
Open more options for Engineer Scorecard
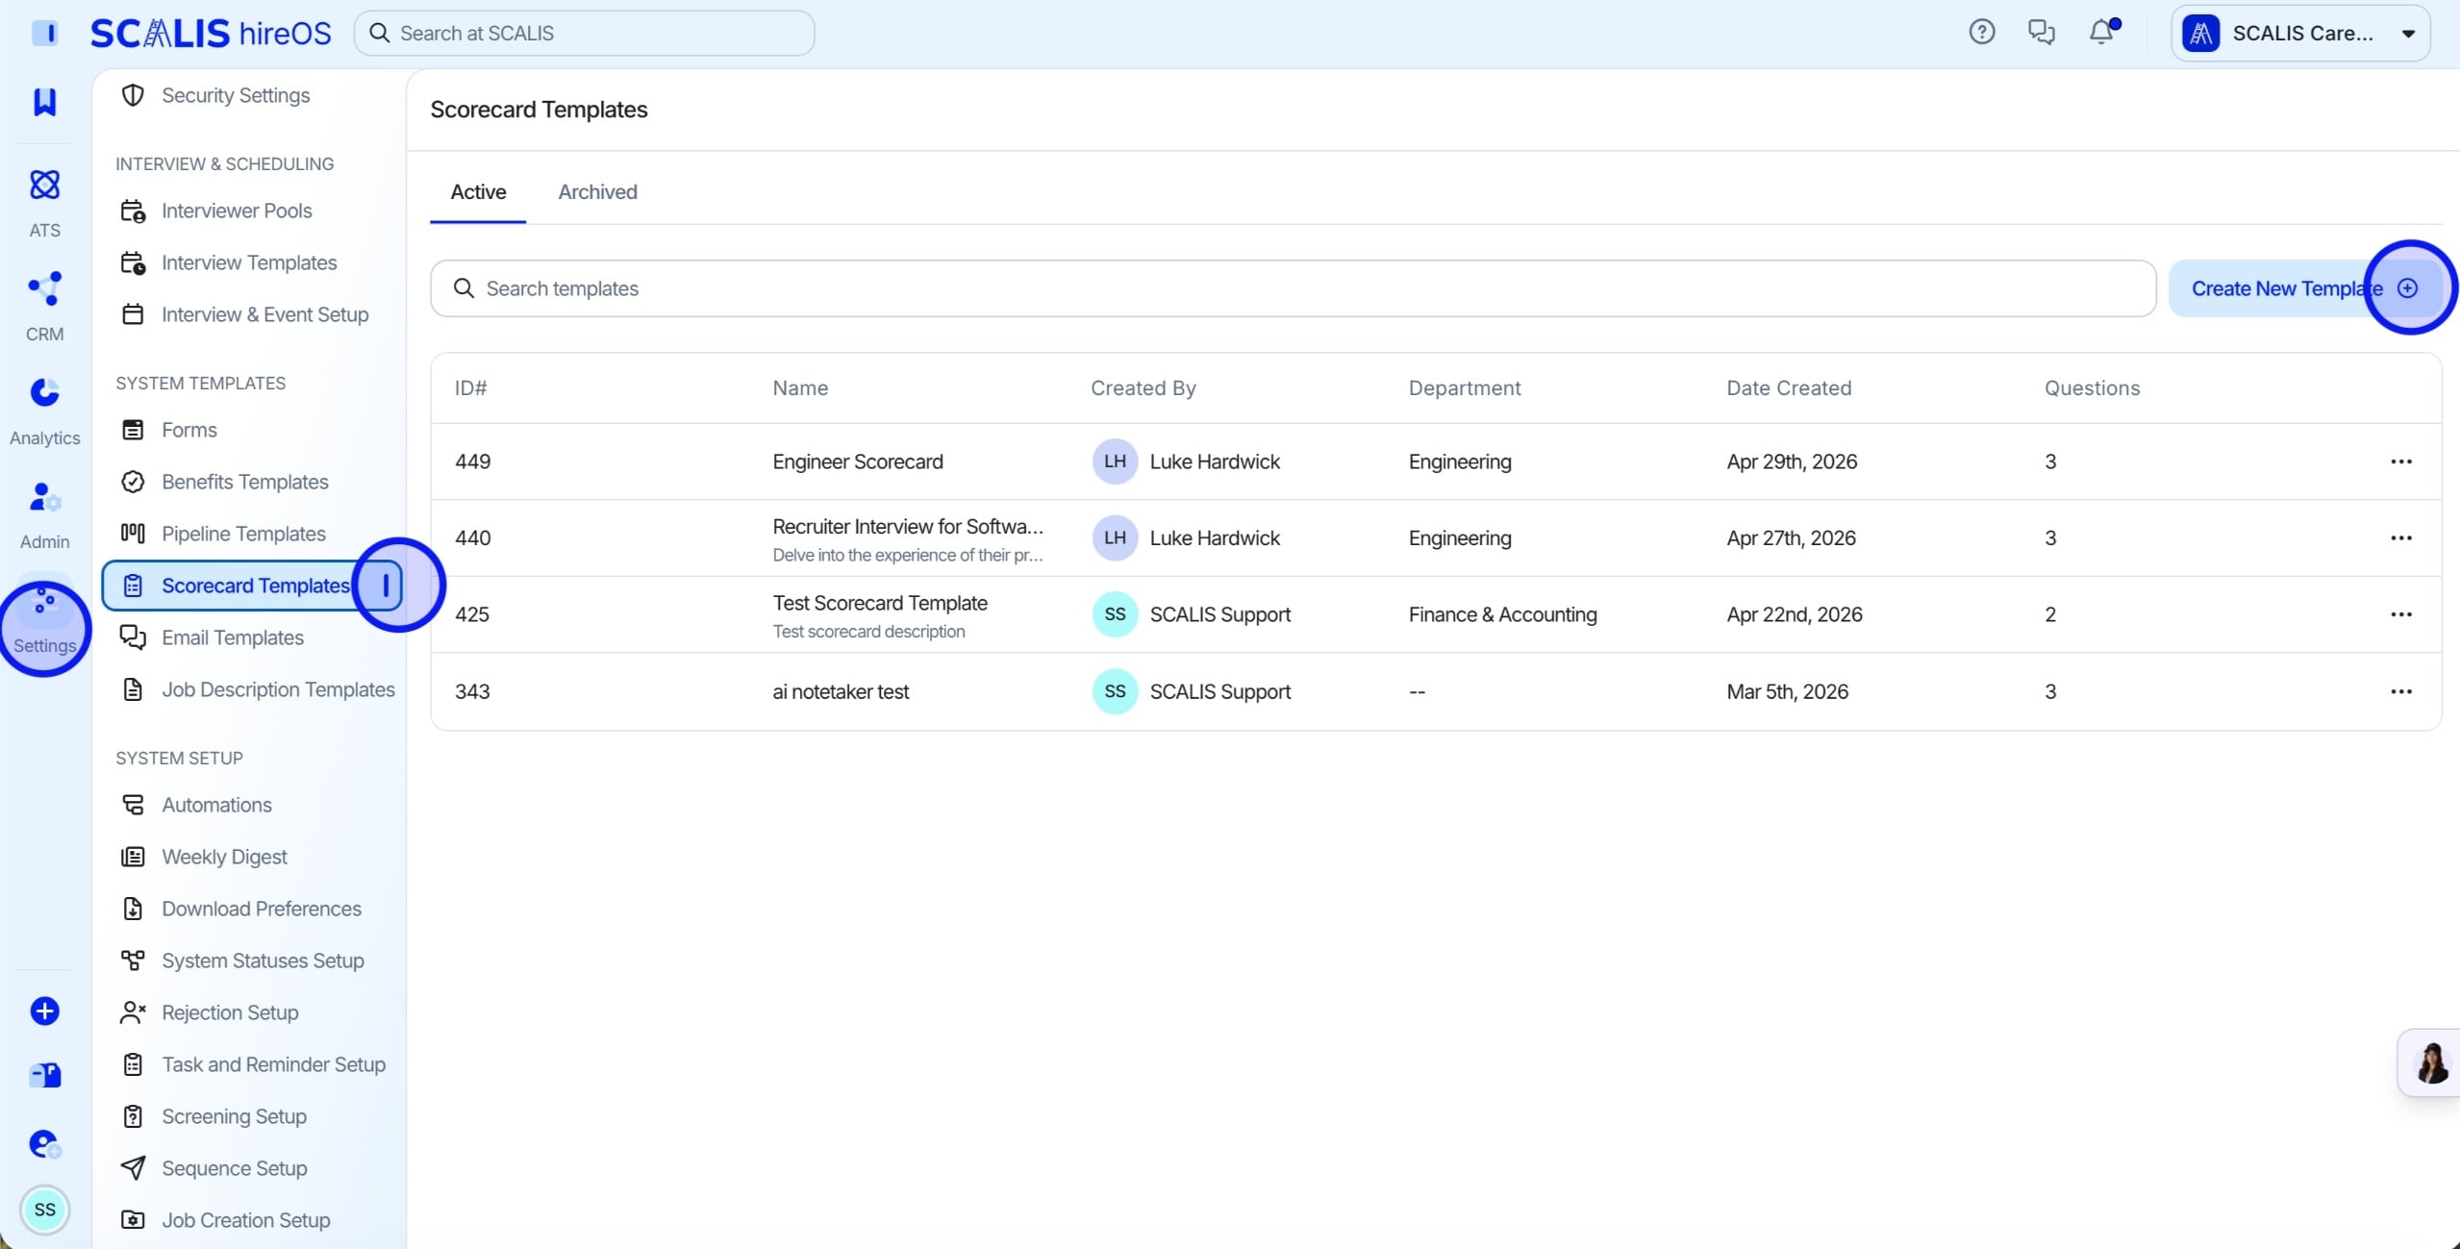tap(2400, 462)
